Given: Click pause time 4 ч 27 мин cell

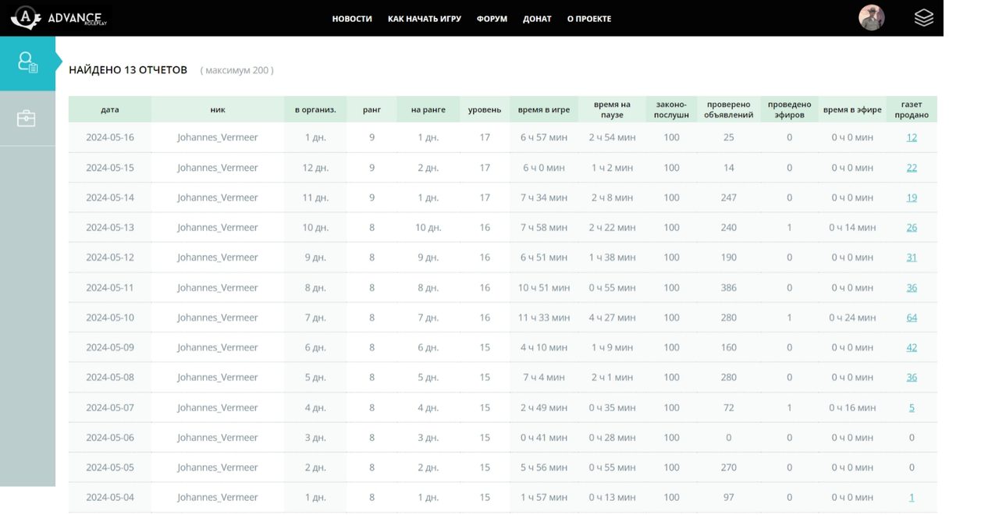Looking at the screenshot, I should coord(612,318).
